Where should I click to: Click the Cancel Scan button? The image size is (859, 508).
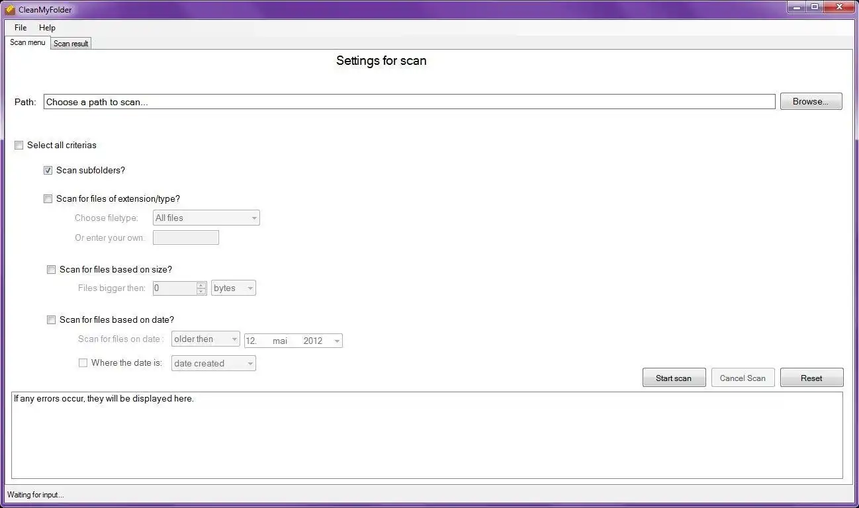(x=743, y=378)
